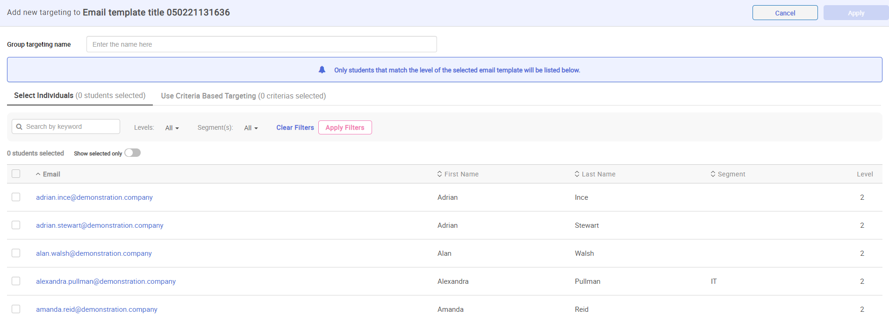Open alan.walsh@demonstration.company email link

pyautogui.click(x=94, y=253)
